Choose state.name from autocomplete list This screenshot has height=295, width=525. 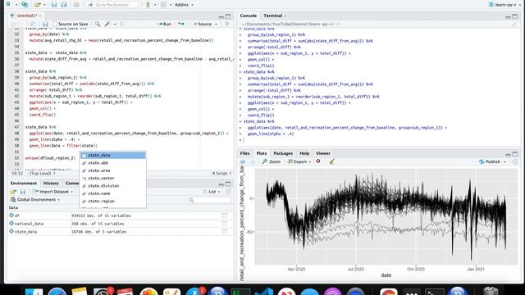coord(112,193)
